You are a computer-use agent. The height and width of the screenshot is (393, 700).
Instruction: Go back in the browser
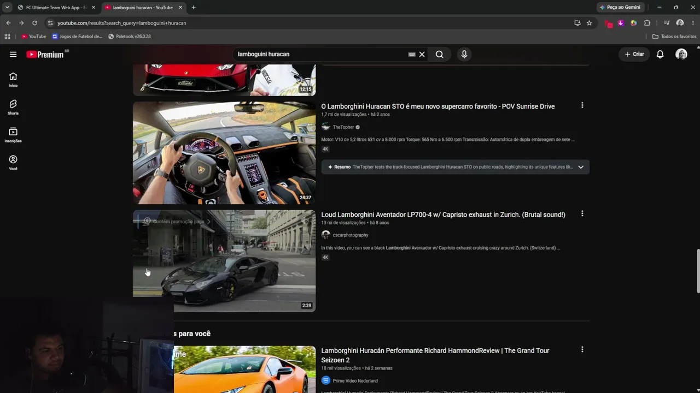[8, 23]
